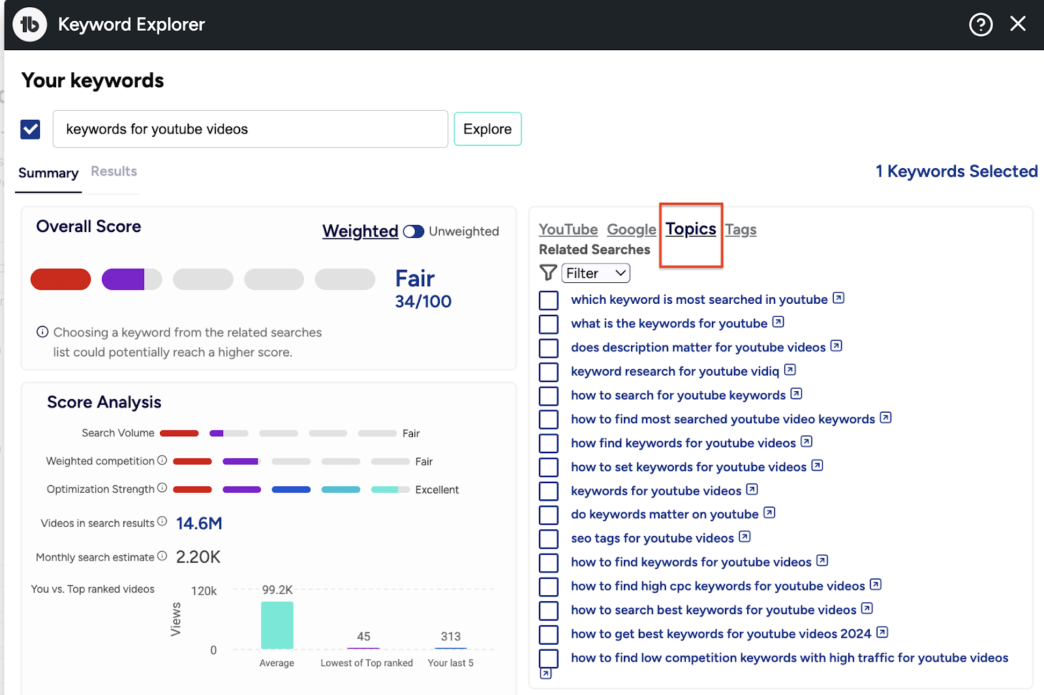Open external link icon for 'low competition keywords with high traffic'
Image resolution: width=1044 pixels, height=695 pixels.
pyautogui.click(x=546, y=673)
